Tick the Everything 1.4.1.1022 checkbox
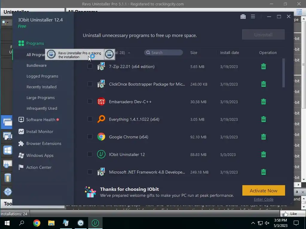Image resolution: width=306 pixels, height=229 pixels. [90, 119]
